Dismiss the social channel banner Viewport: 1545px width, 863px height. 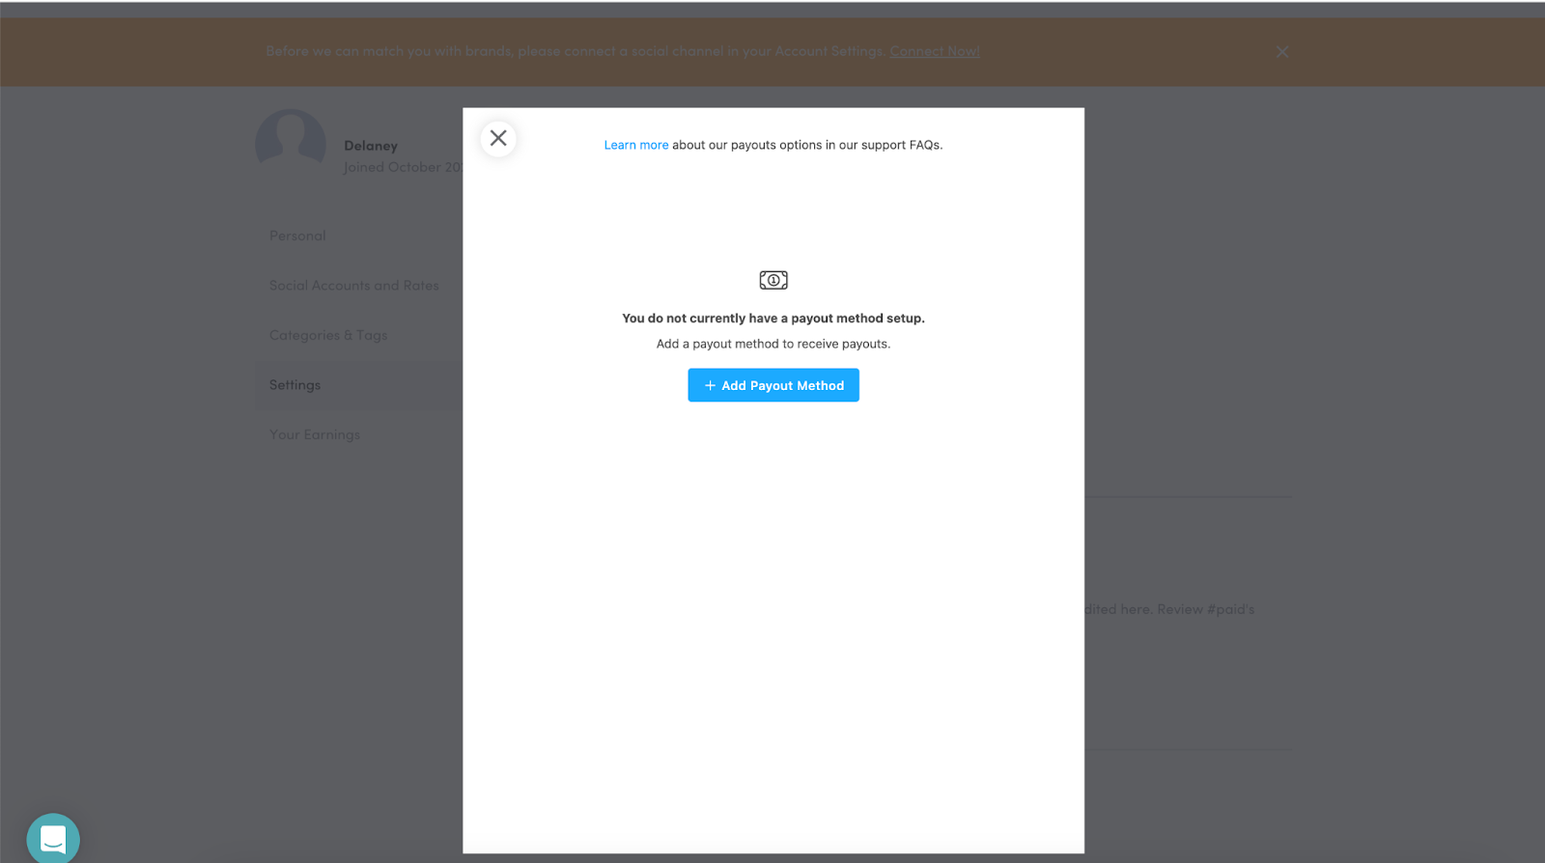[x=1281, y=52]
